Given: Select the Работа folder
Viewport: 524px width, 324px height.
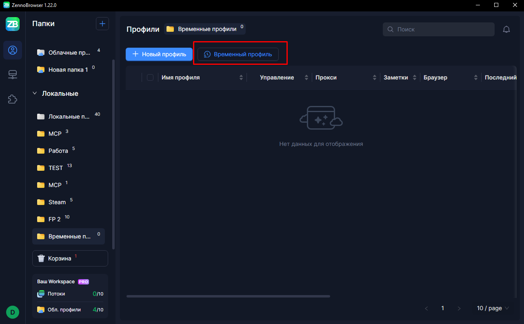Looking at the screenshot, I should point(69,151).
